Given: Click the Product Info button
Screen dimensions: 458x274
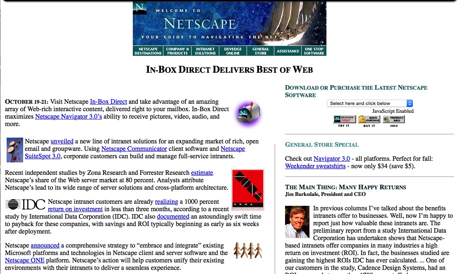Looking at the screenshot, I should click(x=394, y=121).
